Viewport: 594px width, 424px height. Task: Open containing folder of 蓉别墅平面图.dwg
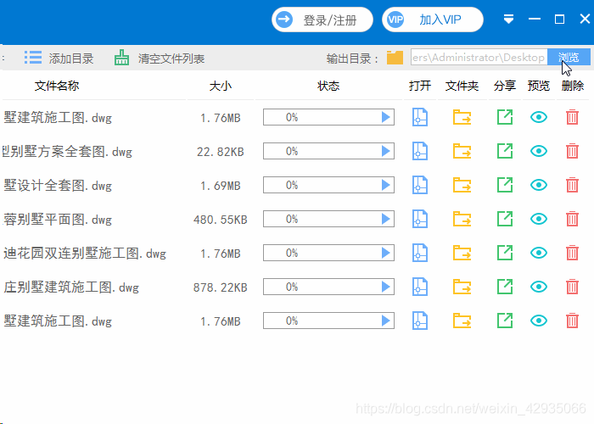462,219
